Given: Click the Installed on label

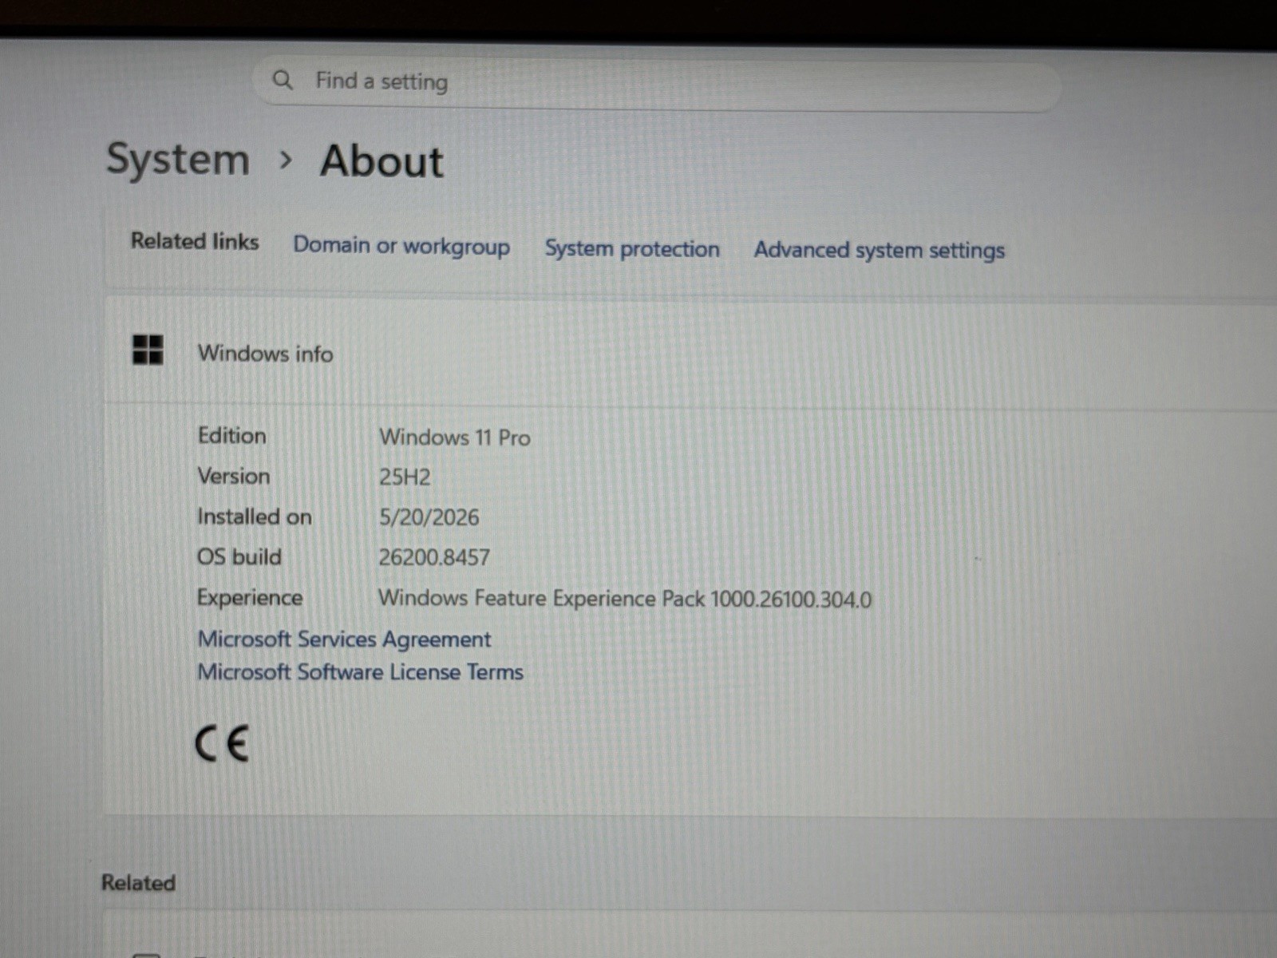Looking at the screenshot, I should [255, 517].
